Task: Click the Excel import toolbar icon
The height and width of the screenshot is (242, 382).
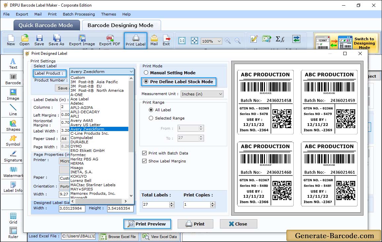Action: (267, 39)
